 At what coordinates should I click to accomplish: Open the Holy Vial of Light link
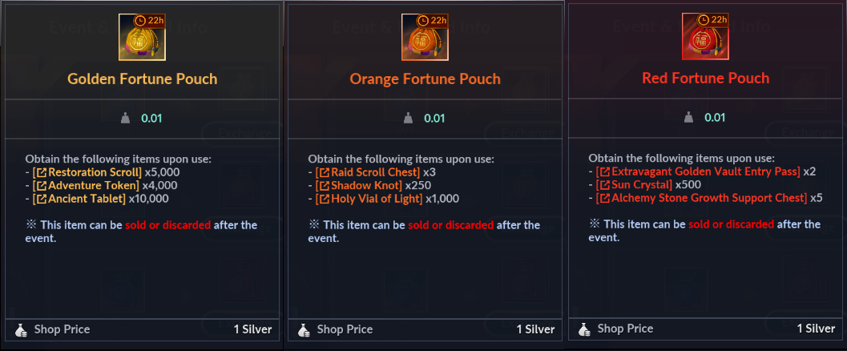coord(370,199)
